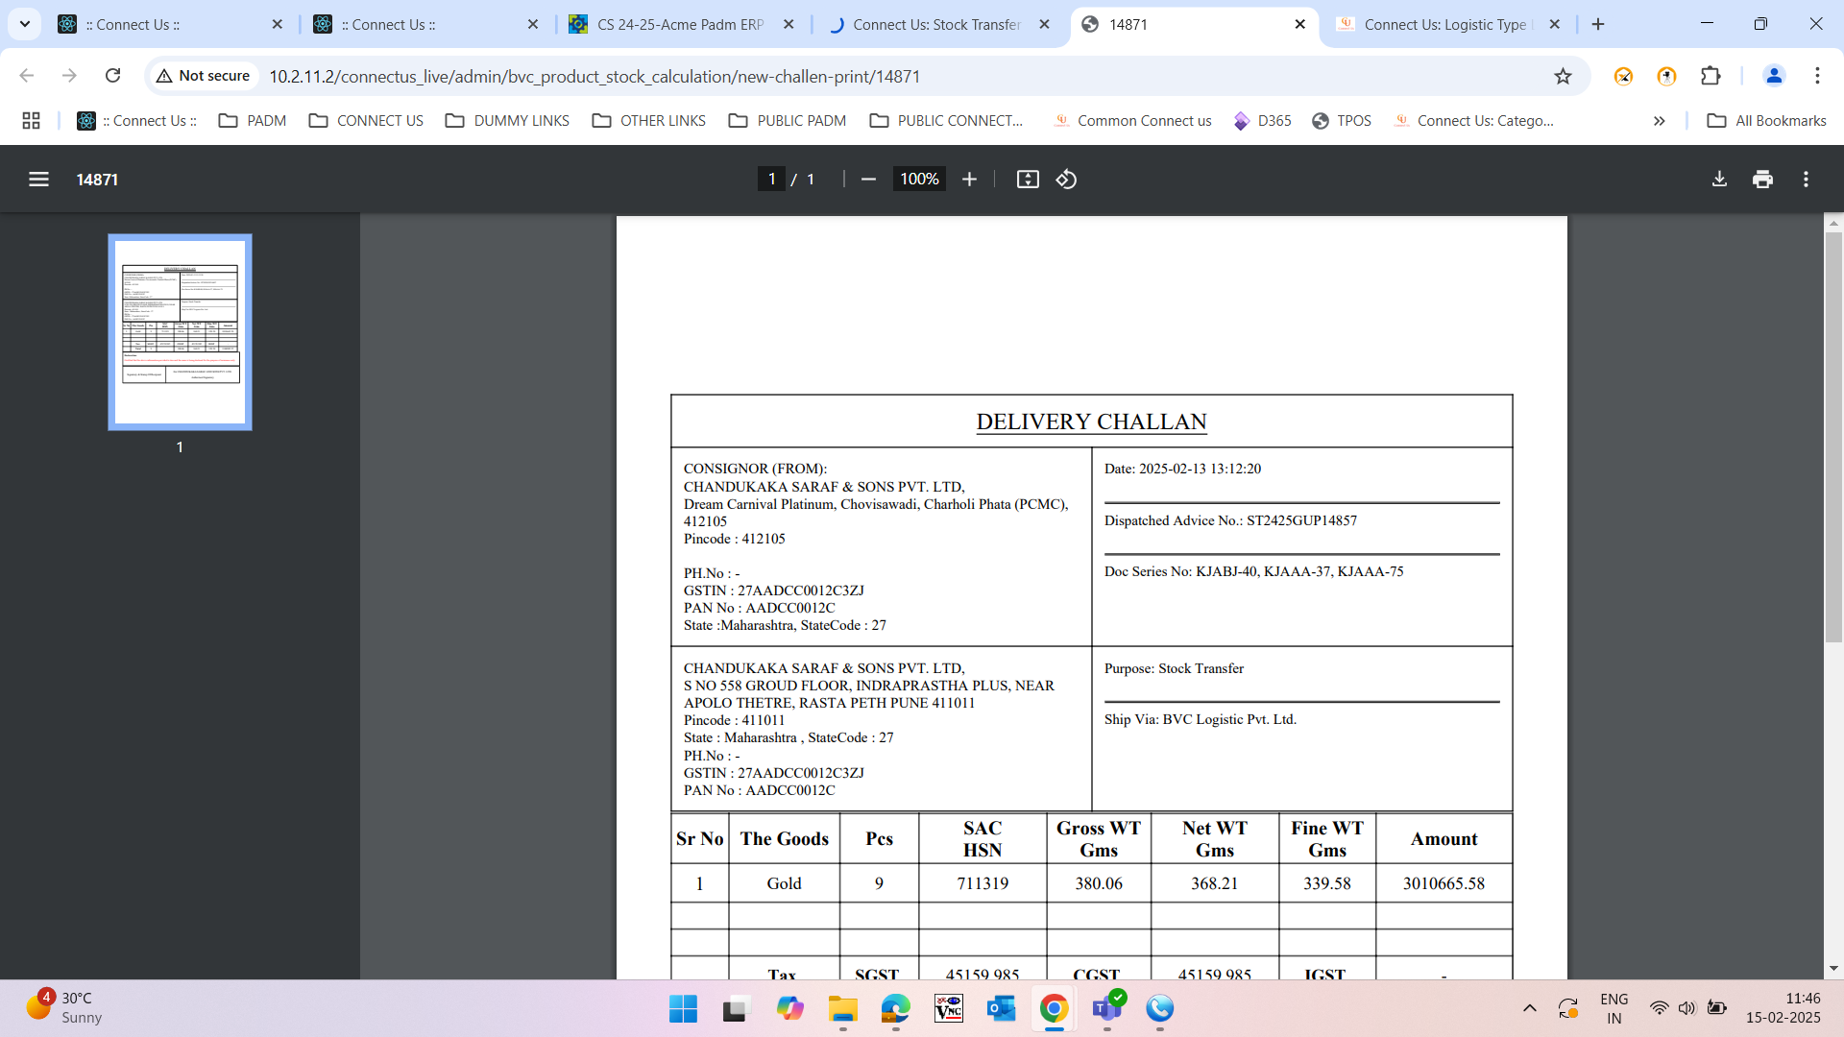Open Outlook from taskbar
Screen dimensions: 1844x1037
1001,1008
